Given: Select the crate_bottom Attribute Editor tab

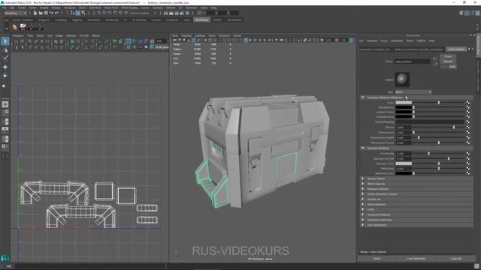Looking at the screenshot, I should tap(456, 49).
